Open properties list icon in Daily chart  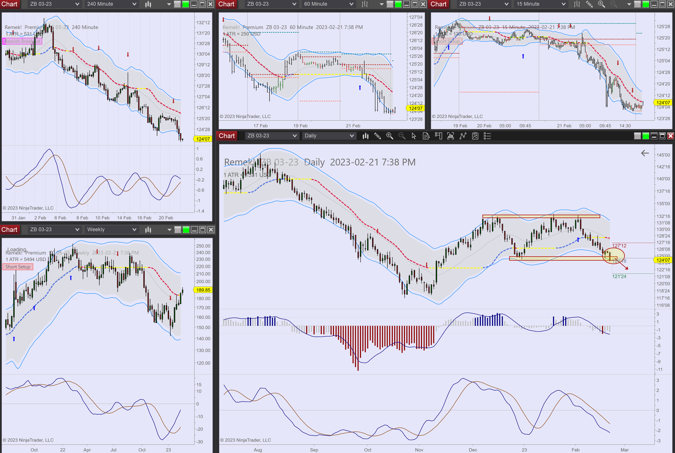[x=487, y=136]
